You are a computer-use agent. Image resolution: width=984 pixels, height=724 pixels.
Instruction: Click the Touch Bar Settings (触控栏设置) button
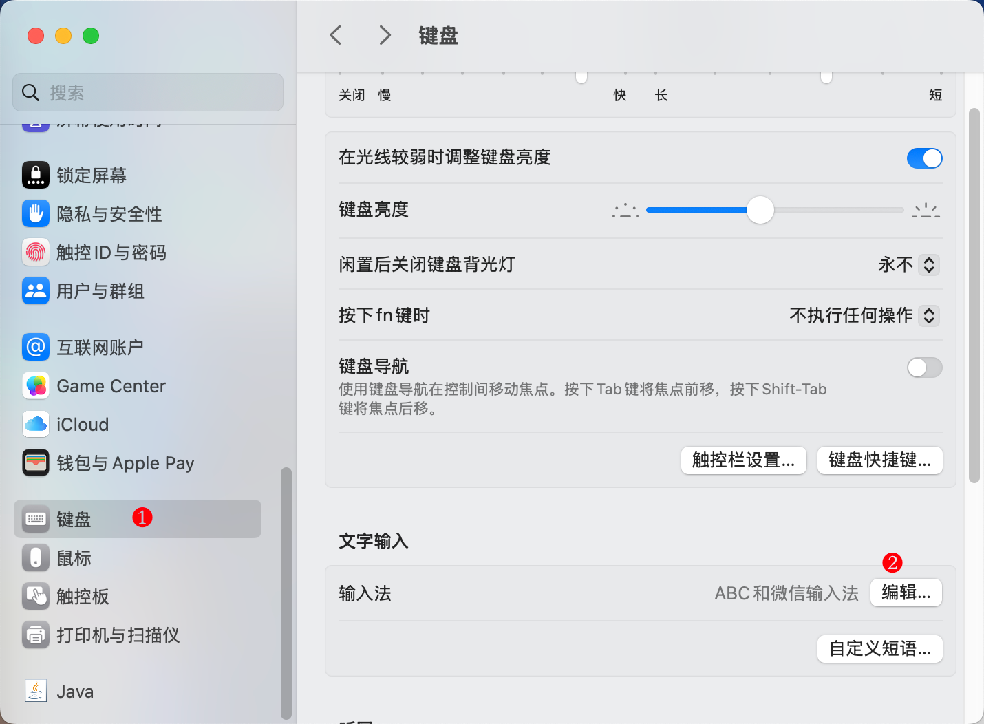click(743, 460)
